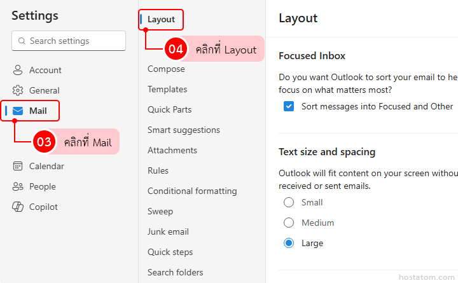This screenshot has height=283, width=458.
Task: Open the Quick Parts subcategory
Action: pyautogui.click(x=169, y=109)
